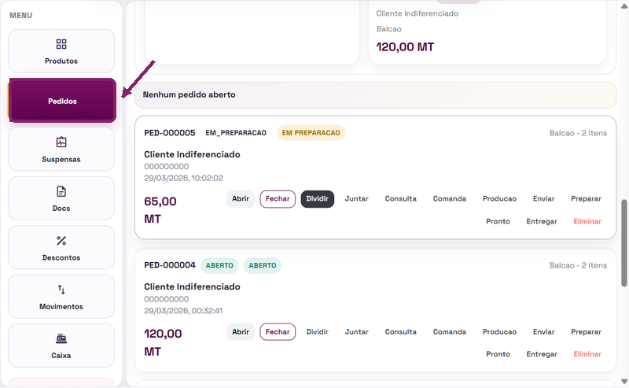This screenshot has width=629, height=388.
Task: Click the second ABERTO badge on PED-000004
Action: (x=263, y=265)
